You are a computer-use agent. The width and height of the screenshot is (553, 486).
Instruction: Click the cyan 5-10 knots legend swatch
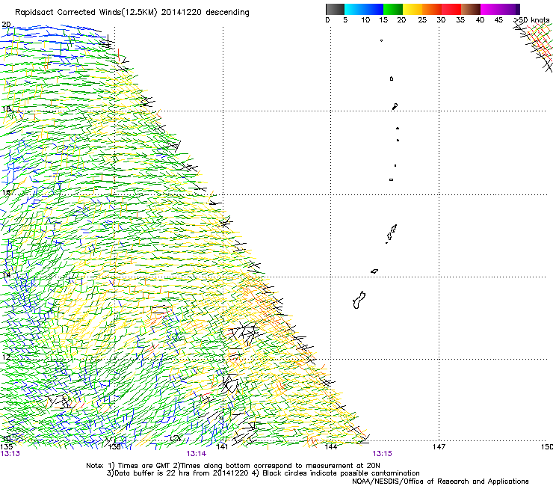point(354,9)
